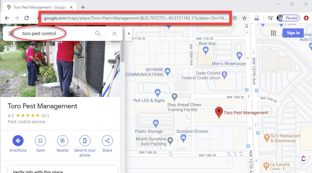Image resolution: width=312 pixels, height=173 pixels.
Task: Click the browser address bar URL
Action: 135,18
